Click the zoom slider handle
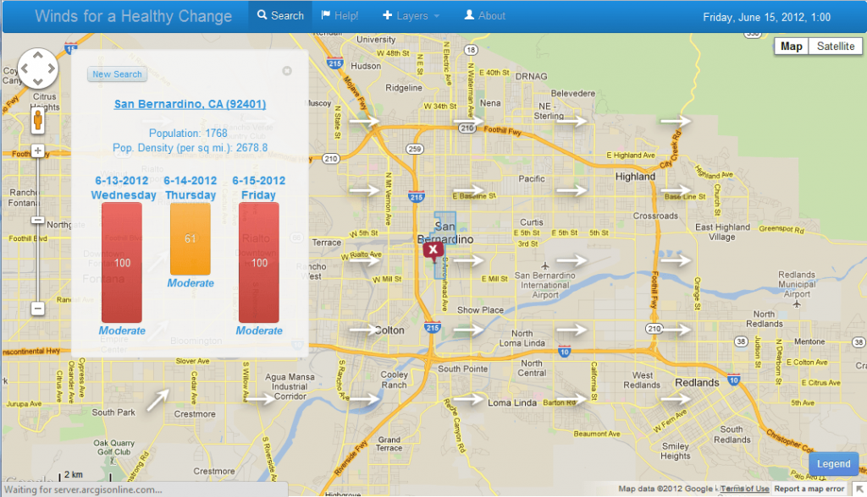 point(37,220)
